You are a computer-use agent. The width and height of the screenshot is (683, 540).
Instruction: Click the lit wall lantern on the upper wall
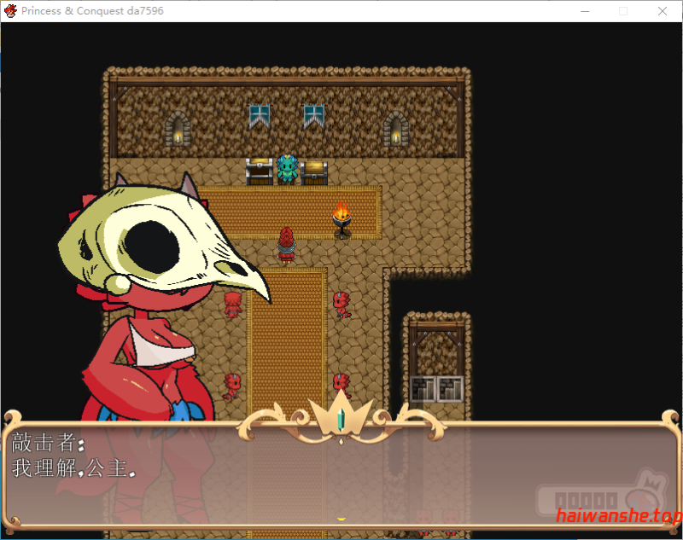click(x=395, y=132)
